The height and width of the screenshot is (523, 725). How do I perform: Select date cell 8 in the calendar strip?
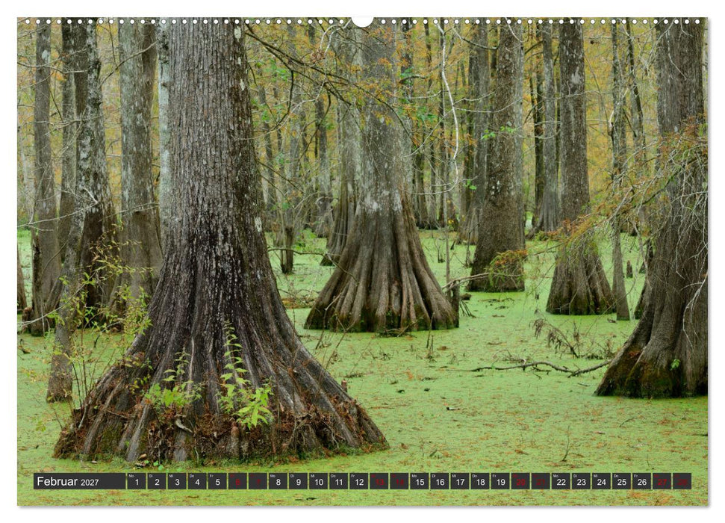[278, 481]
